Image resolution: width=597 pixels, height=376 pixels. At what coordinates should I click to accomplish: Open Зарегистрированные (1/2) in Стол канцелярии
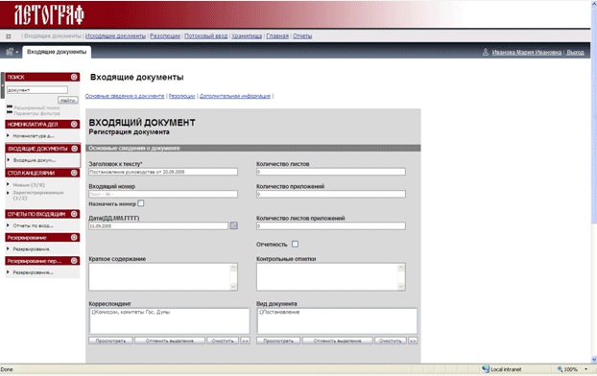tap(38, 196)
